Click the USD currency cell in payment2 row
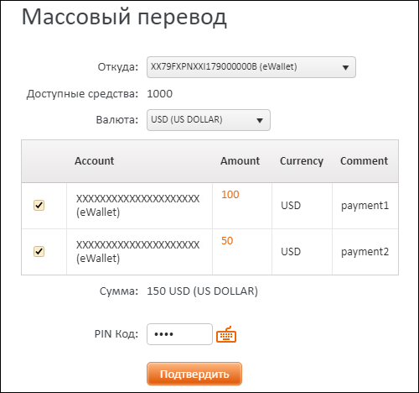 tap(302, 252)
